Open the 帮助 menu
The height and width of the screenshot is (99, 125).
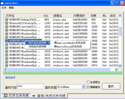pyautogui.click(x=11, y=8)
